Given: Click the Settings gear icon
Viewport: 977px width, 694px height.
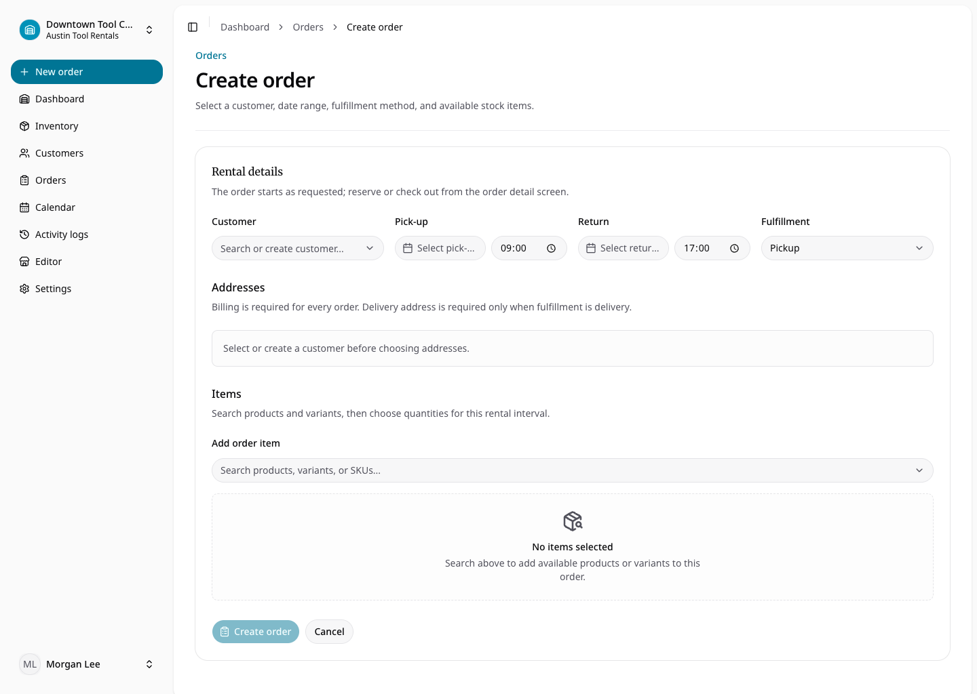Looking at the screenshot, I should click(24, 289).
